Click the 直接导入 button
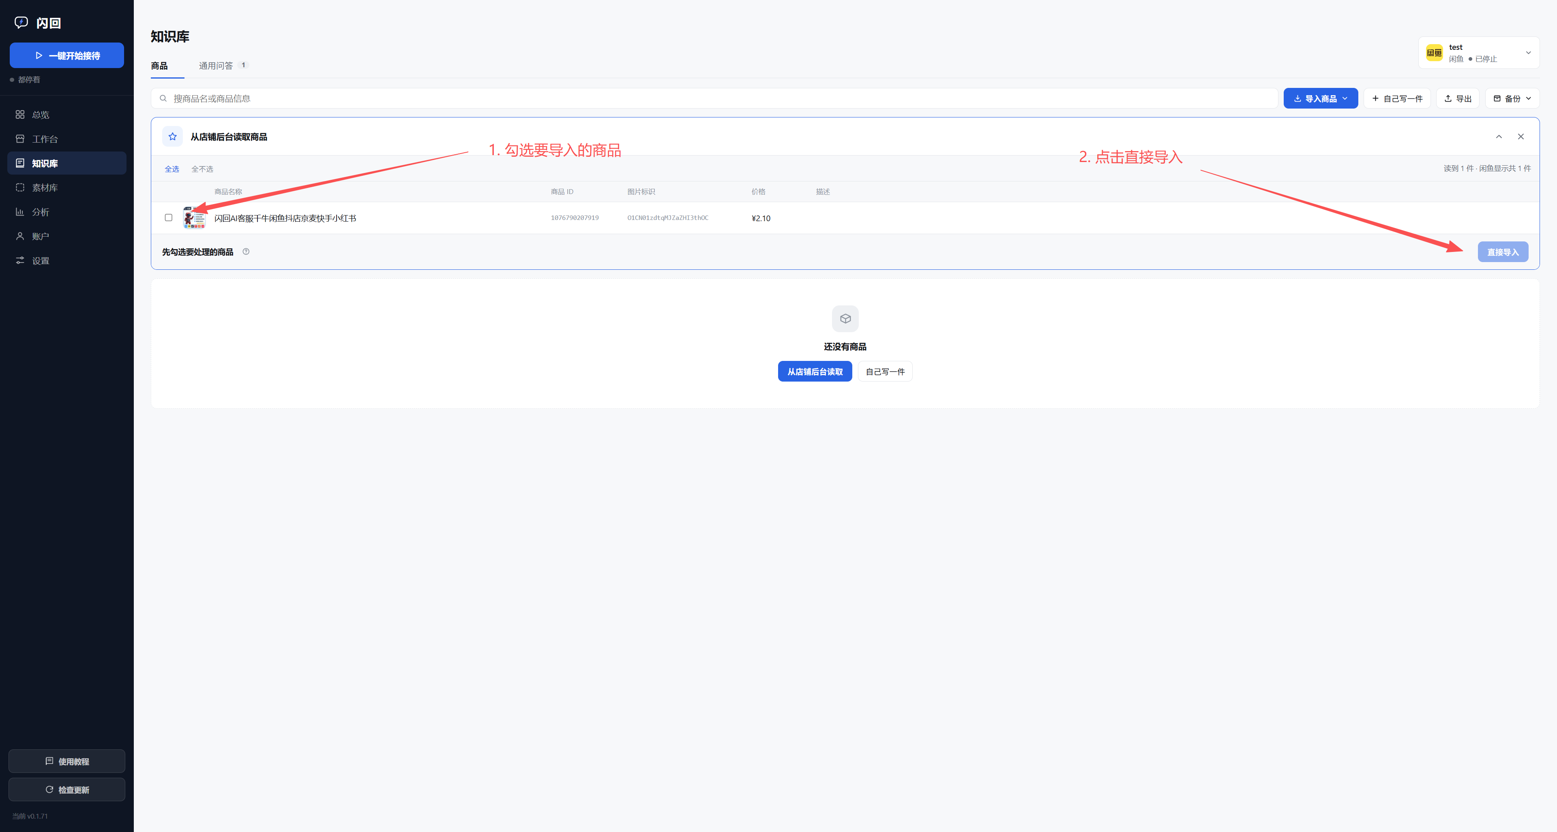This screenshot has height=832, width=1557. click(1503, 252)
